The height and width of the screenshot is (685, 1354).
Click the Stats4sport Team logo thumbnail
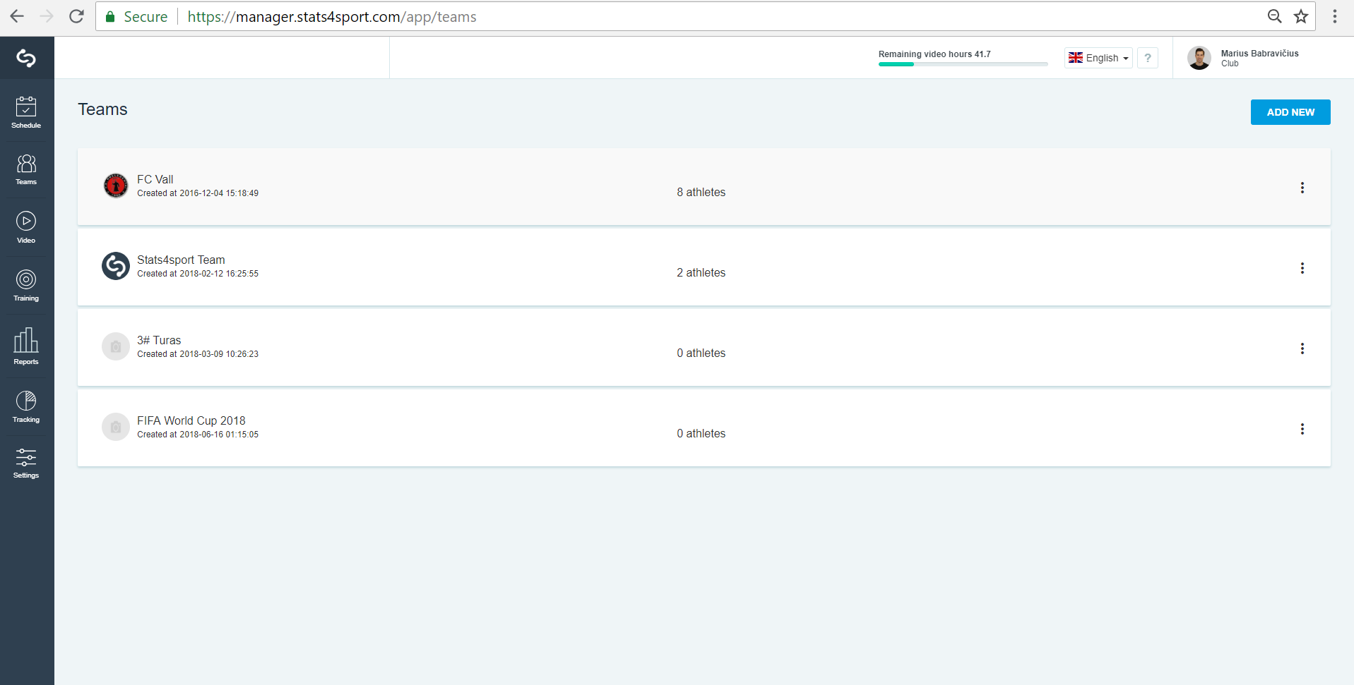(x=116, y=266)
